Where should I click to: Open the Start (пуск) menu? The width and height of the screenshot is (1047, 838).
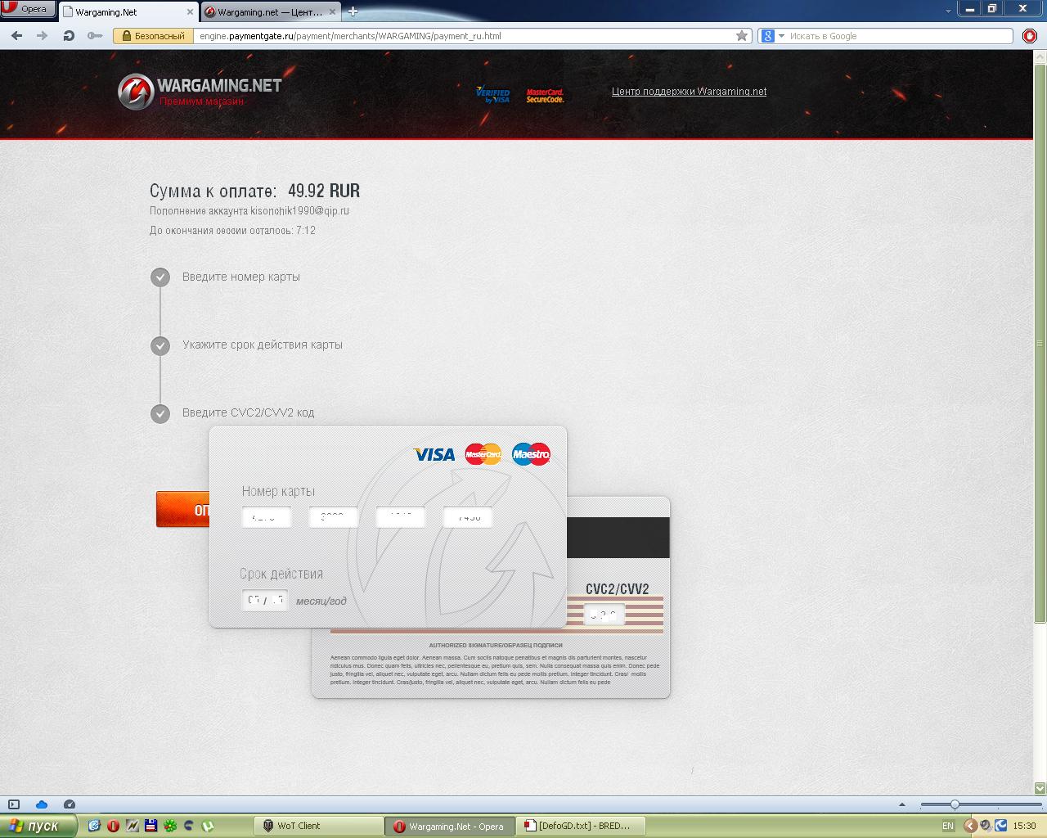click(x=38, y=826)
